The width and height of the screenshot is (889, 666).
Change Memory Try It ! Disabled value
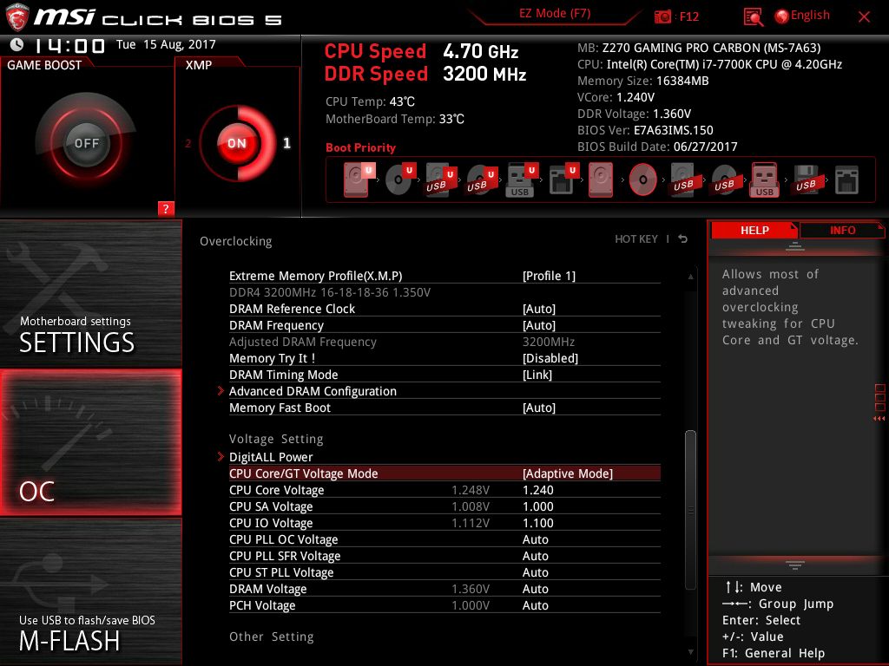pyautogui.click(x=550, y=358)
